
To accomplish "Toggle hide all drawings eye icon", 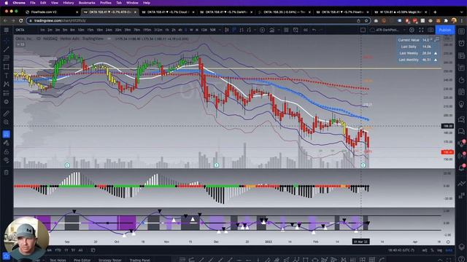I will tap(7, 160).
